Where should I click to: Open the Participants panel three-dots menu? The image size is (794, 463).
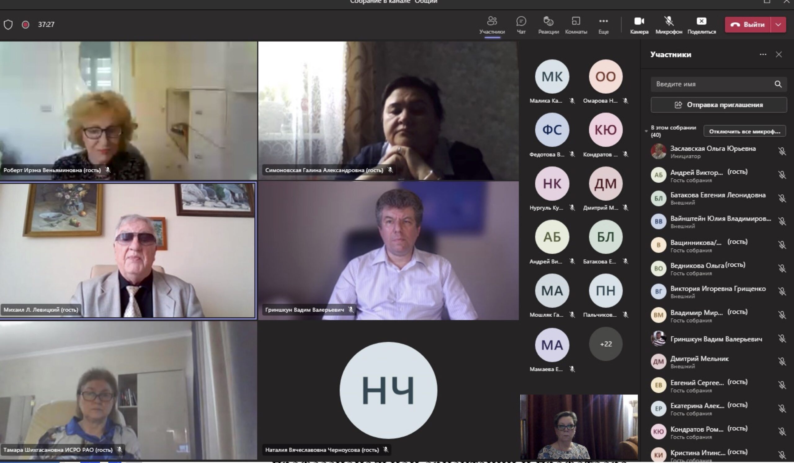point(763,55)
